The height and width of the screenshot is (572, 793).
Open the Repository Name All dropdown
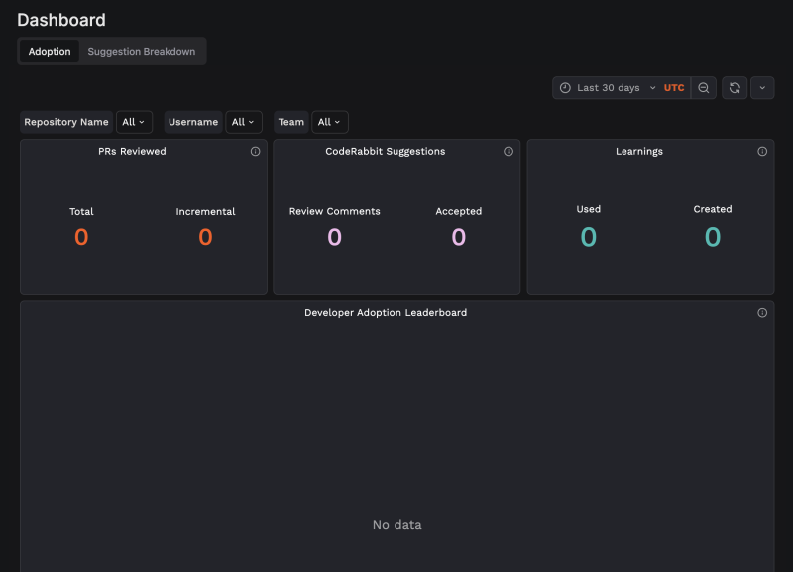(x=134, y=122)
